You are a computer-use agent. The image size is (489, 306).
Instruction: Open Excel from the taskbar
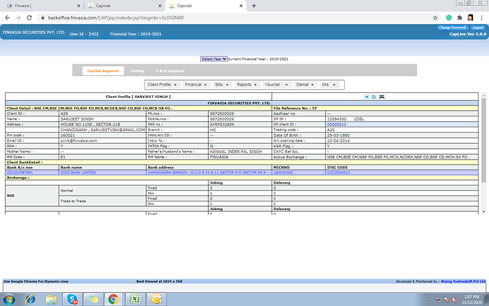[135, 299]
